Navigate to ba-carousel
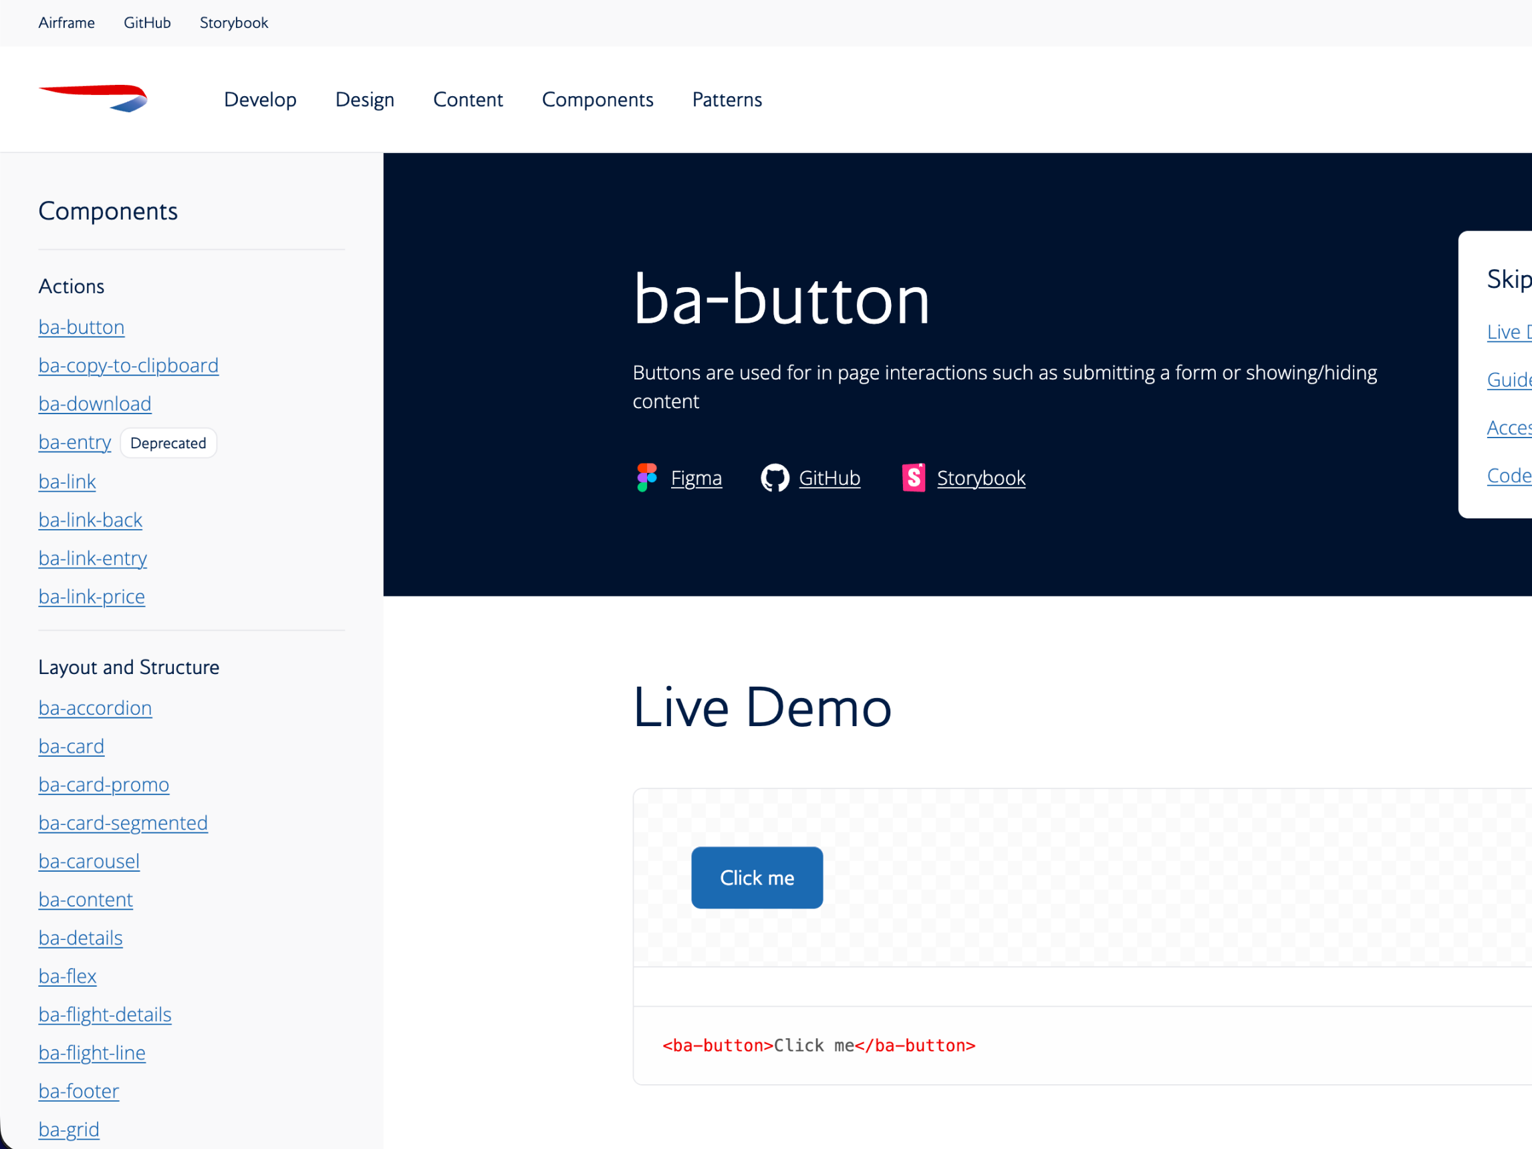 coord(90,861)
